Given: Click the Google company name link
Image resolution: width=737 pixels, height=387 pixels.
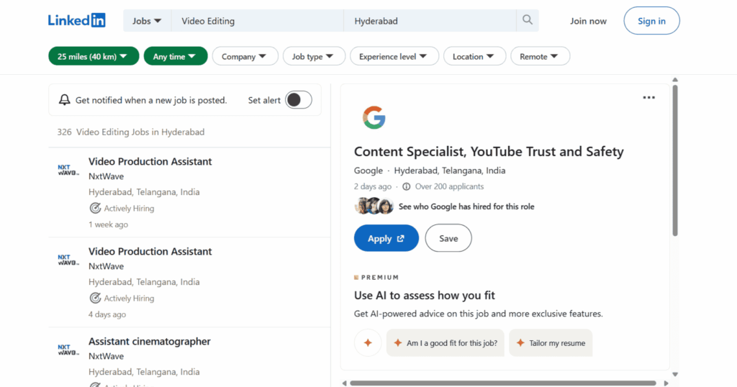Looking at the screenshot, I should click(x=368, y=170).
